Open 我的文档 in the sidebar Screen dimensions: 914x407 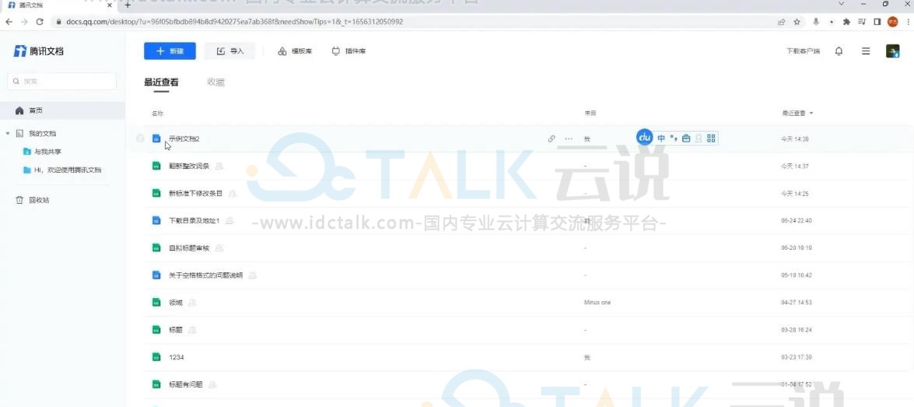43,134
